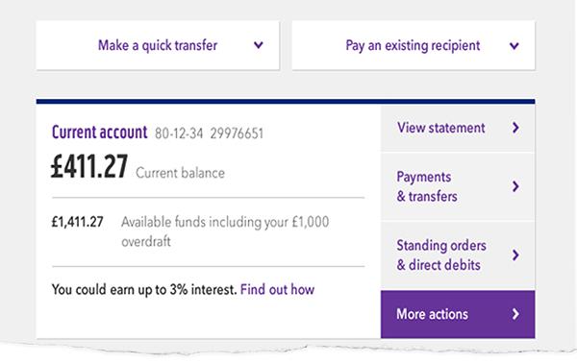Click the available funds overdraft description
The width and height of the screenshot is (577, 363).
click(225, 231)
